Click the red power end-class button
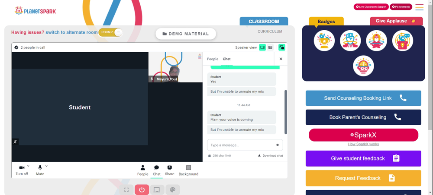The width and height of the screenshot is (433, 195). tap(142, 190)
